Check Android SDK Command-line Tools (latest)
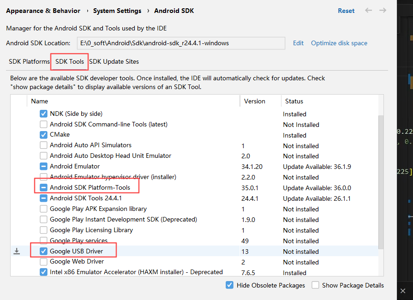Viewport: 413px width, 300px height. click(x=43, y=124)
